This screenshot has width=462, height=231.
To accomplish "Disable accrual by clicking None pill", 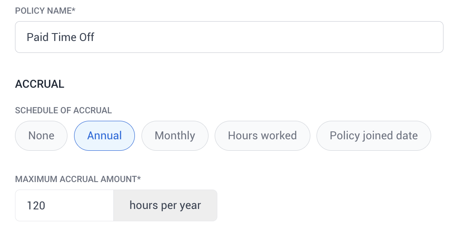I will [41, 136].
